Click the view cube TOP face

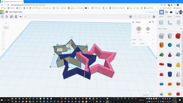[x=6, y=23]
